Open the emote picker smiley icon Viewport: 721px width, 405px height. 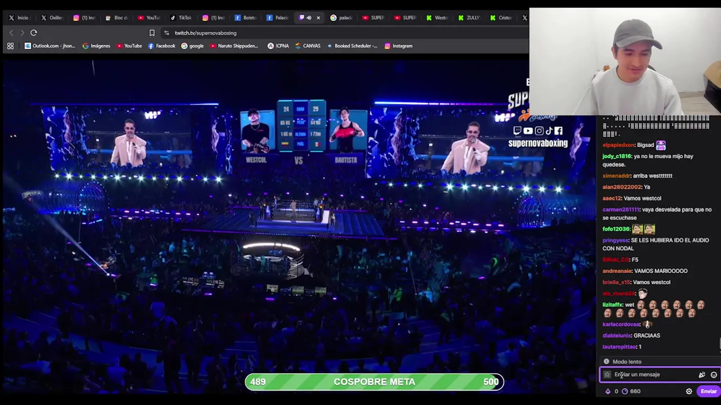coord(714,375)
